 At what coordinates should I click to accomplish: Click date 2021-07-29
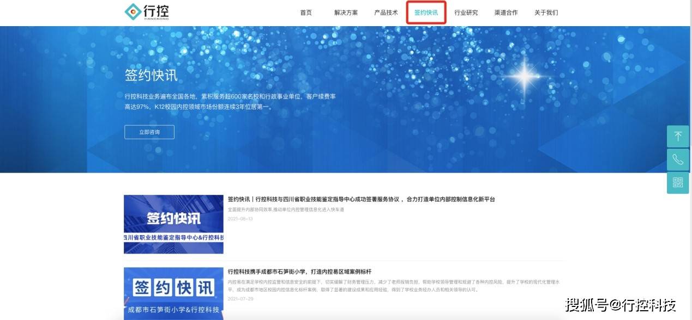tap(240, 299)
